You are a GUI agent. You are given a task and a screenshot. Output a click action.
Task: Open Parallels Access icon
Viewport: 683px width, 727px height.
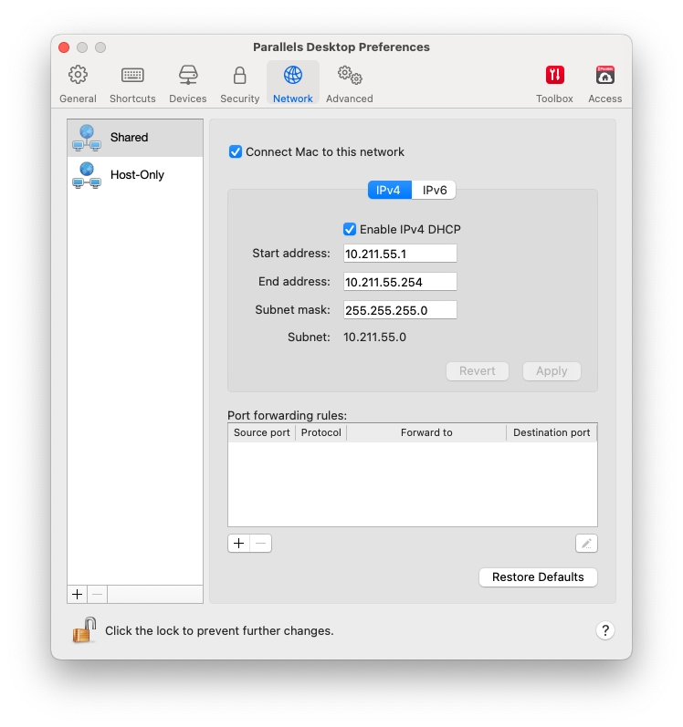604,84
